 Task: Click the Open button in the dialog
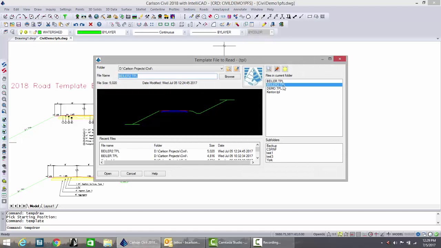108,174
